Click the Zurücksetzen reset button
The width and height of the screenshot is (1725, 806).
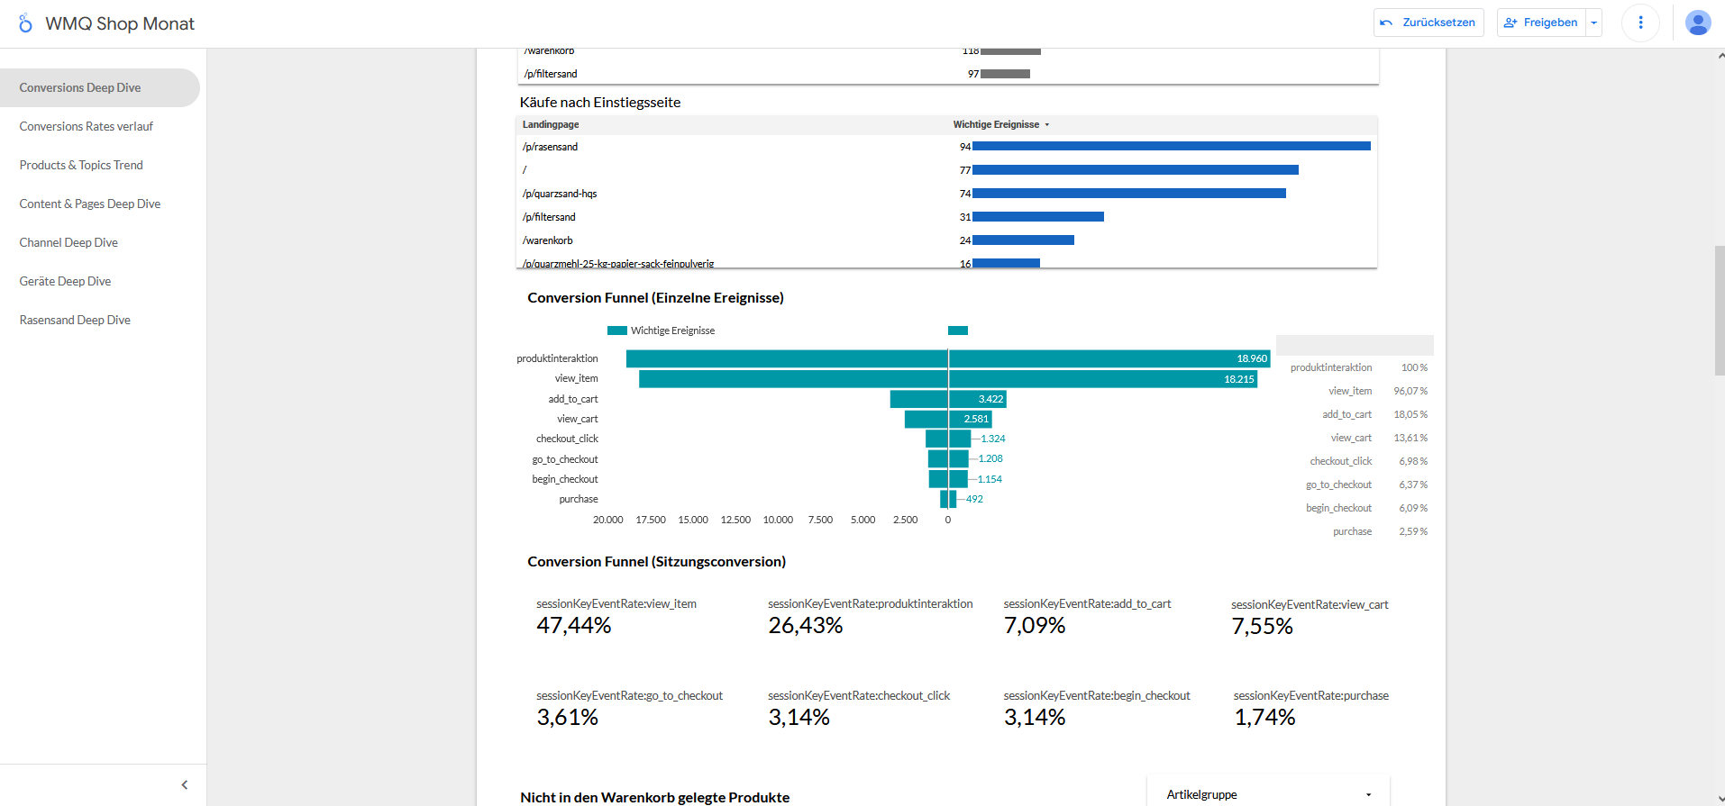point(1428,23)
